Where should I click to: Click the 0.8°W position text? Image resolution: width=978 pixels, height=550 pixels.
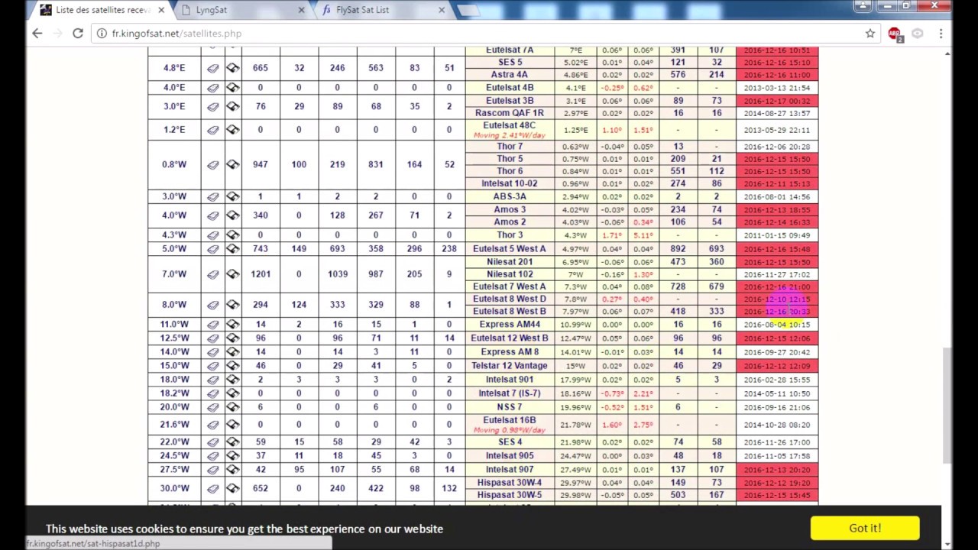click(x=174, y=164)
